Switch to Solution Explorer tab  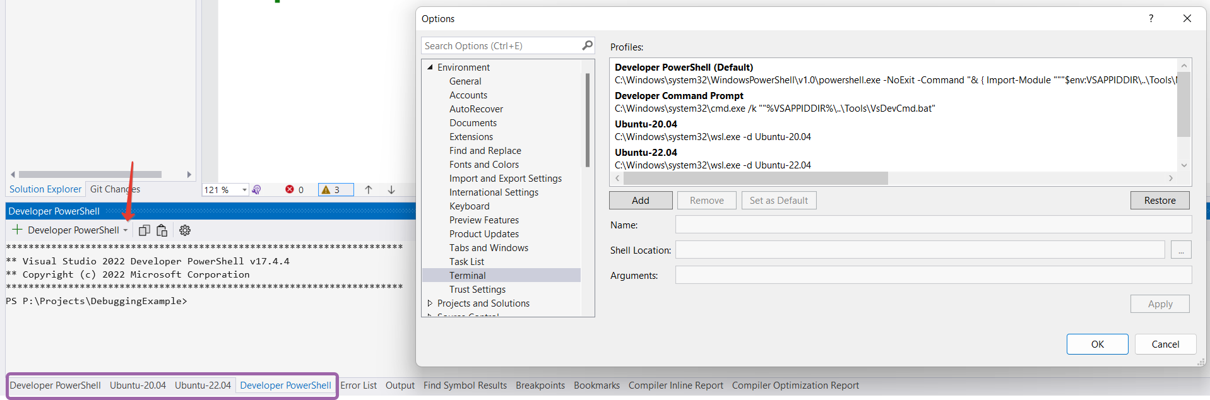tap(45, 189)
